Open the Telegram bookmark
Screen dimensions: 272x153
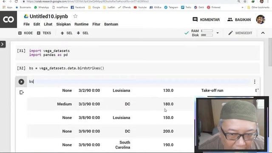pos(171,7)
